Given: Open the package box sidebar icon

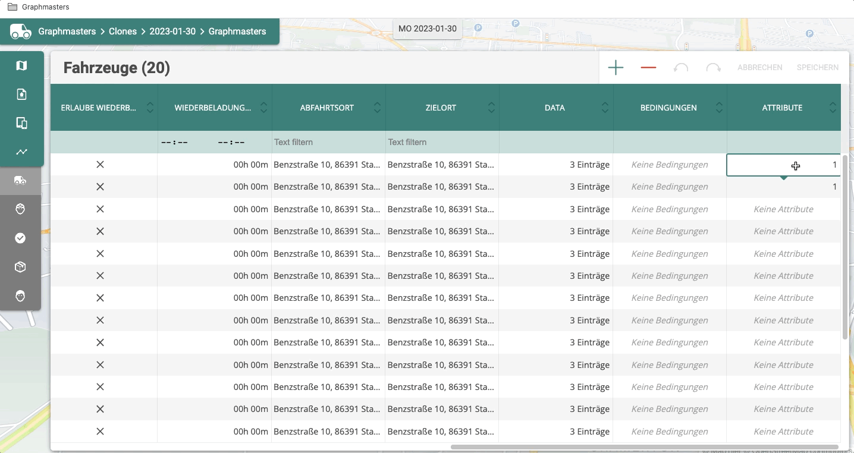Looking at the screenshot, I should (x=20, y=267).
